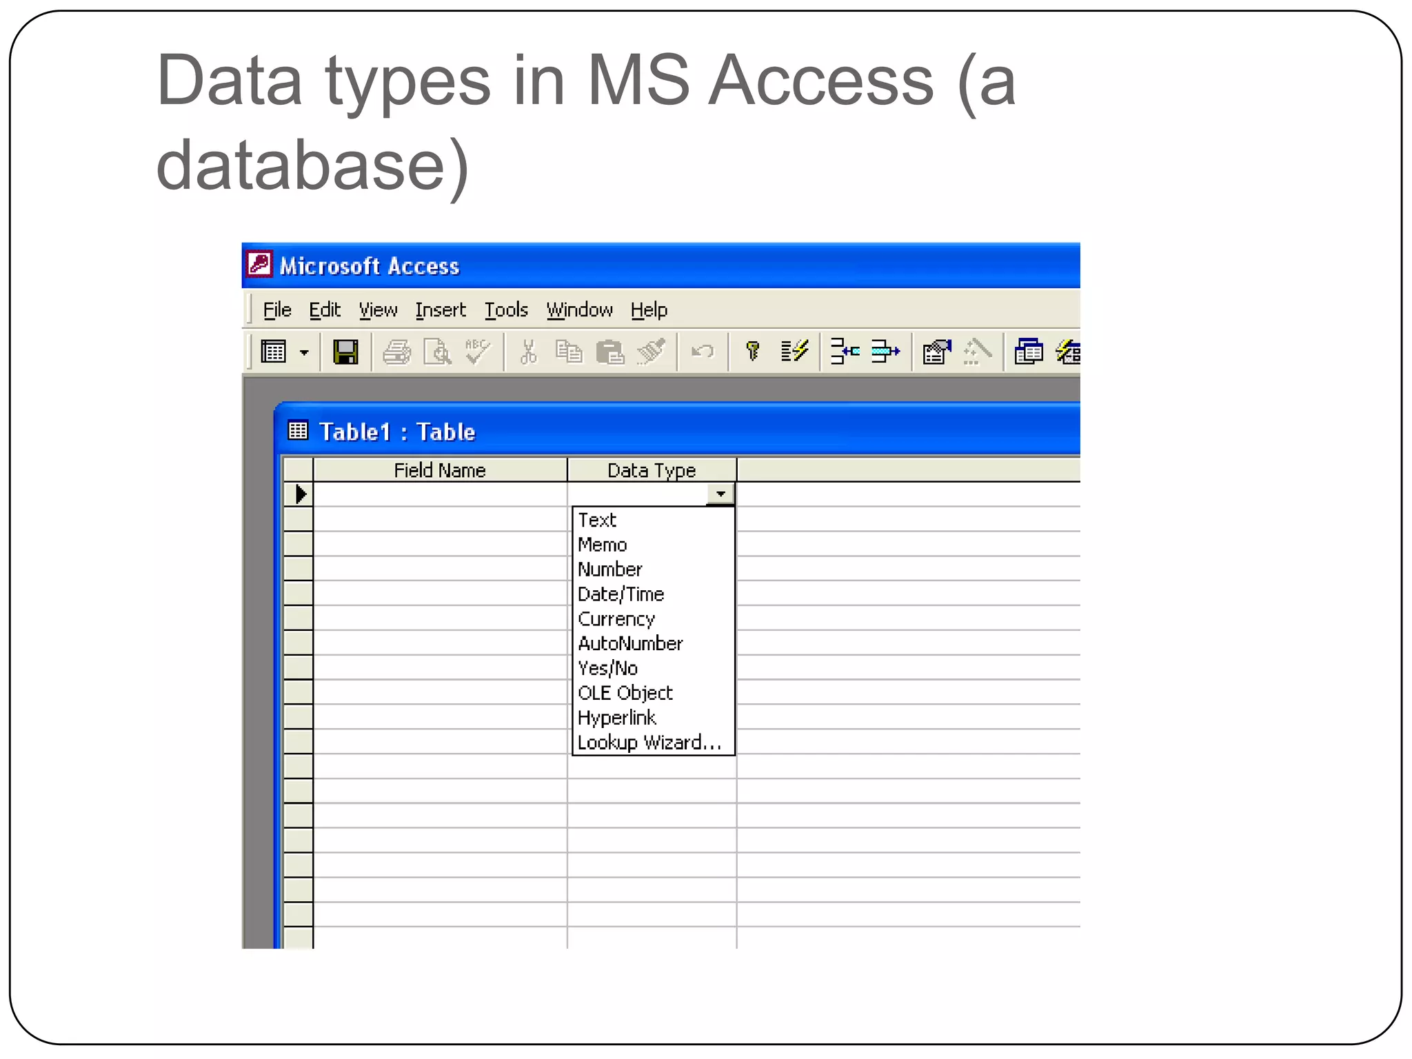The image size is (1412, 1059).
Task: Click the Delete Rows icon
Action: 885,352
